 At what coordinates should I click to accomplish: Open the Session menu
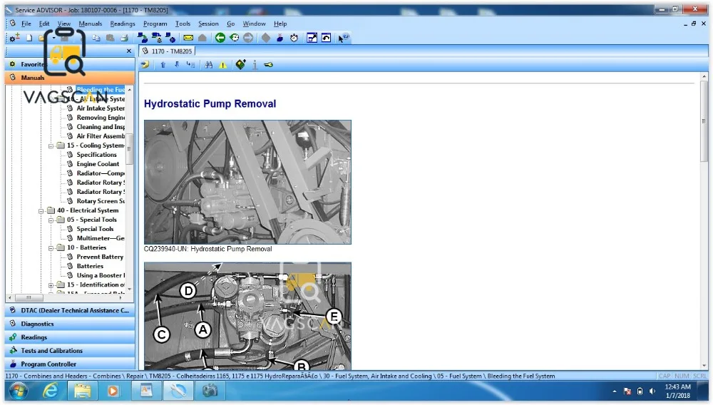[x=208, y=24]
